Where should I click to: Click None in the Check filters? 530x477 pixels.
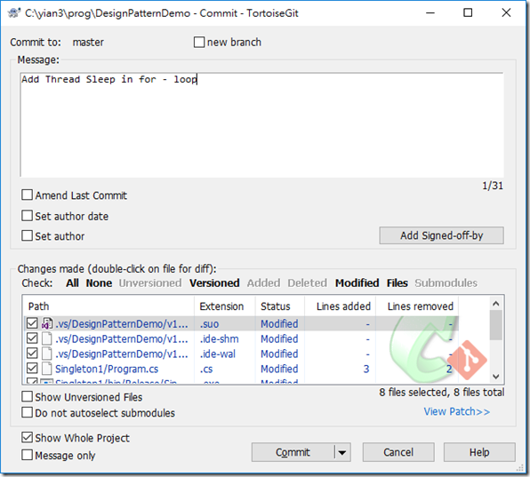[99, 282]
